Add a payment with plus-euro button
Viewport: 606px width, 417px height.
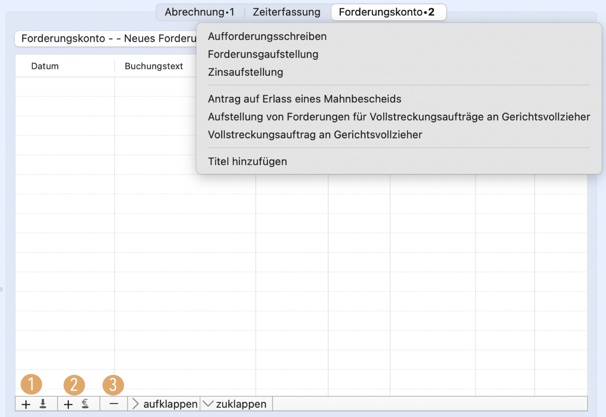pos(79,404)
